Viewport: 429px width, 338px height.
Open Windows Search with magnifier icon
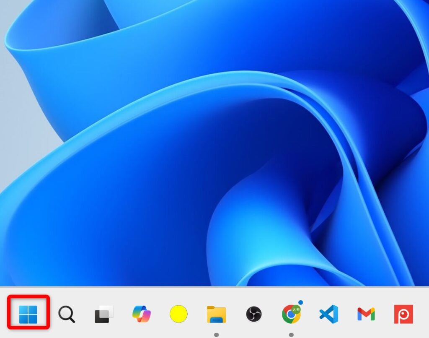(x=66, y=314)
